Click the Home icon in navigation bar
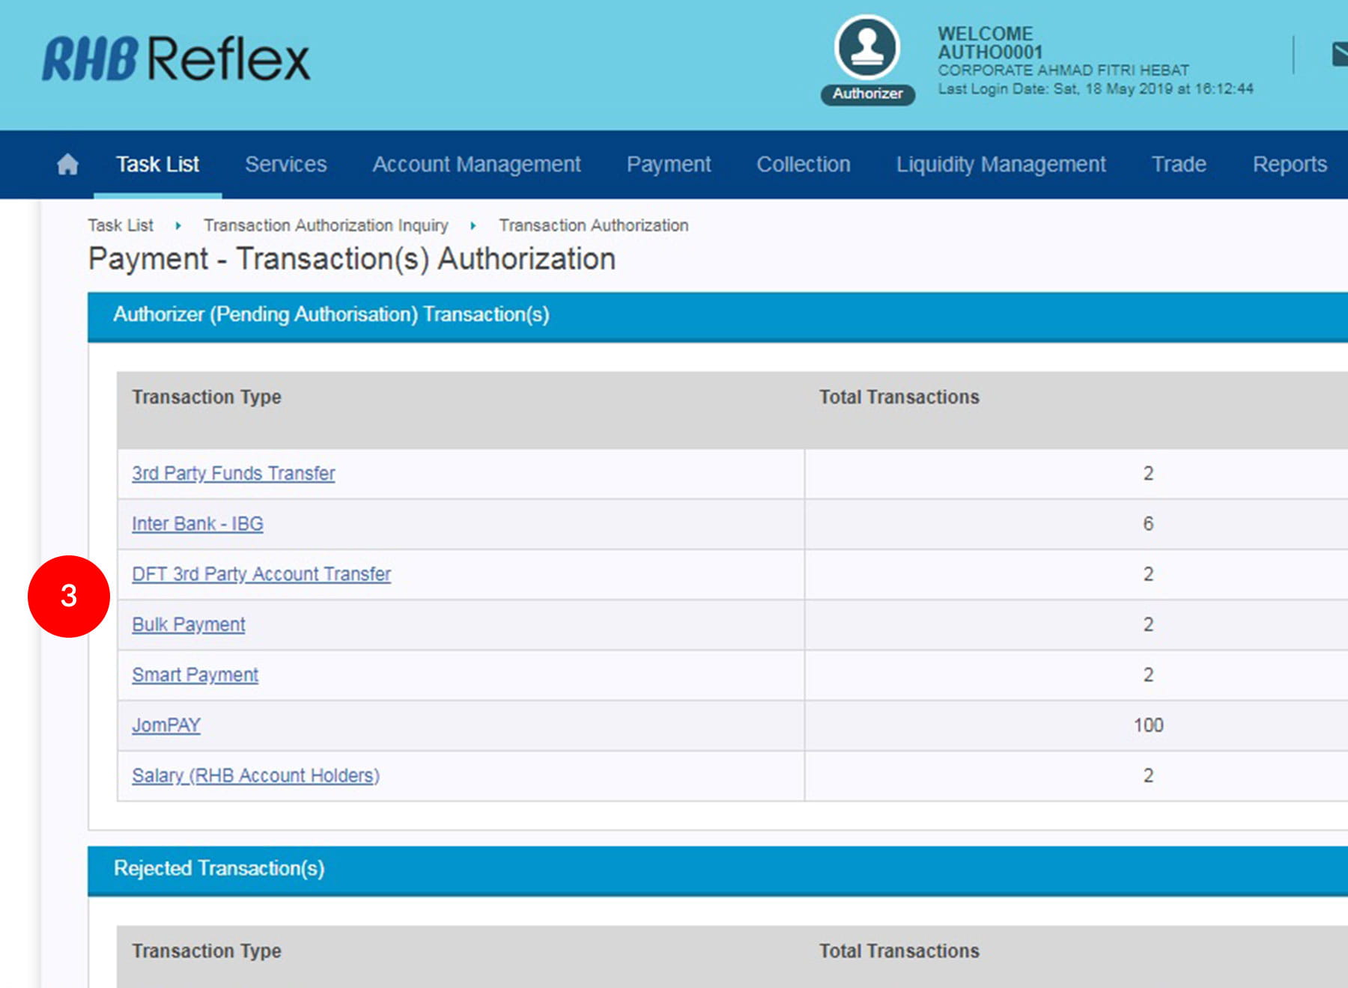The width and height of the screenshot is (1348, 988). (x=67, y=164)
